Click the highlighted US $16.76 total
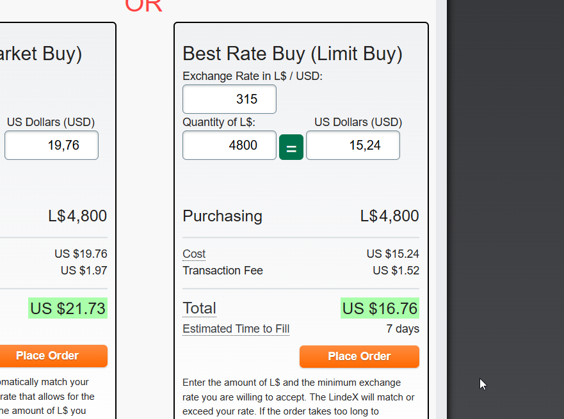The height and width of the screenshot is (419, 564). pyautogui.click(x=380, y=308)
